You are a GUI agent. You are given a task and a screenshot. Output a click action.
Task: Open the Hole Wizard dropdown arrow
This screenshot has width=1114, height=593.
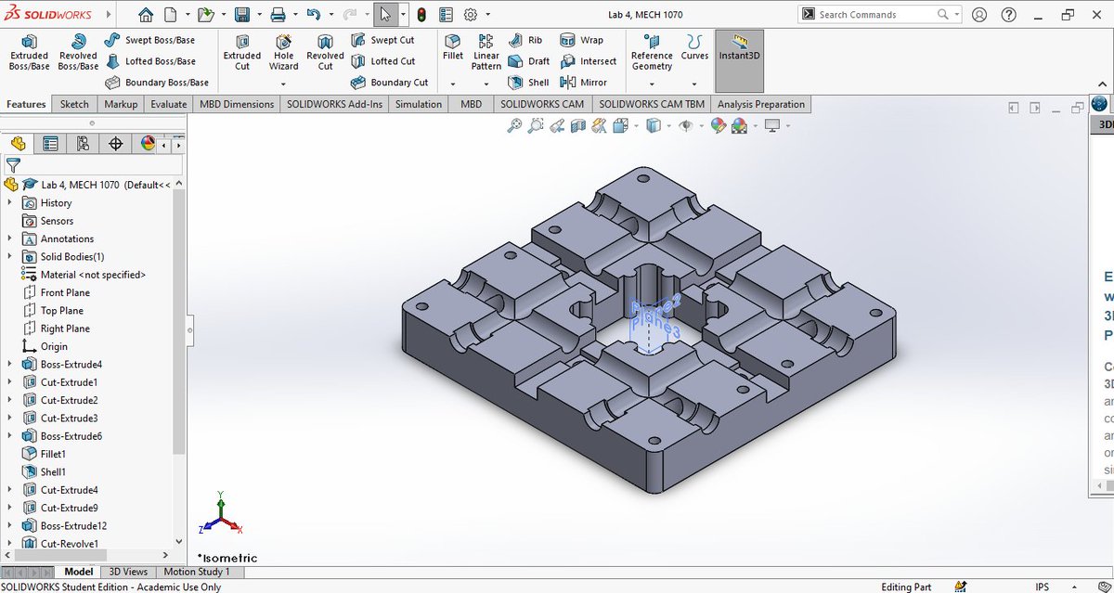284,84
